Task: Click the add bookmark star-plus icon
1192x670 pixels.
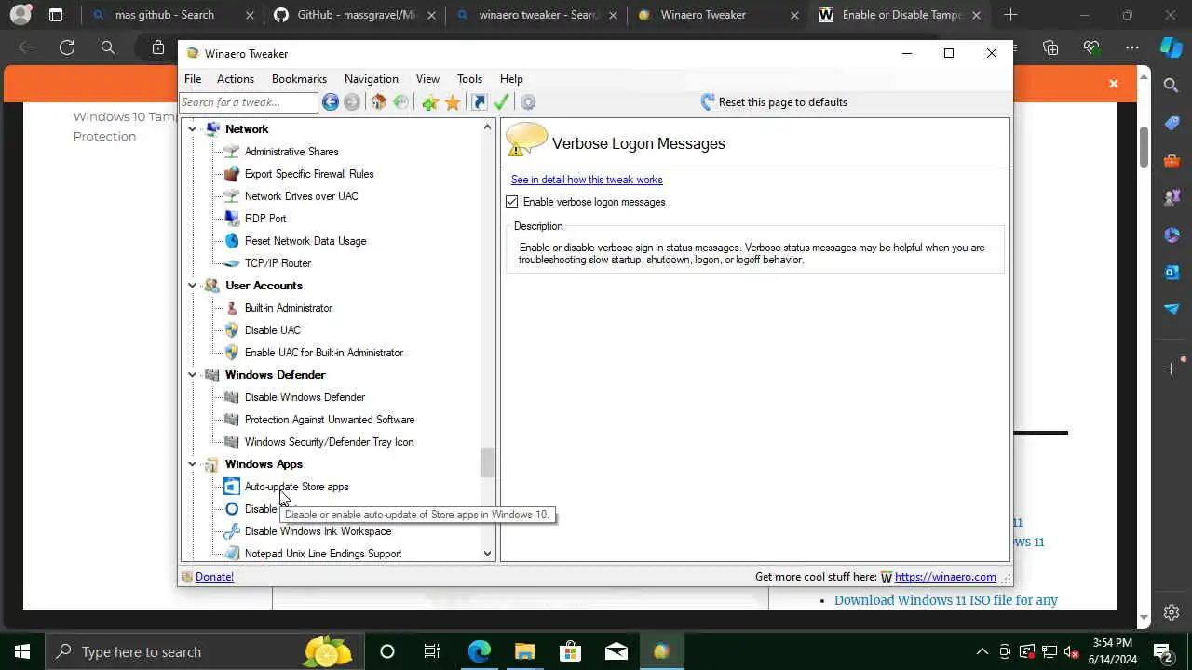Action: tap(429, 102)
